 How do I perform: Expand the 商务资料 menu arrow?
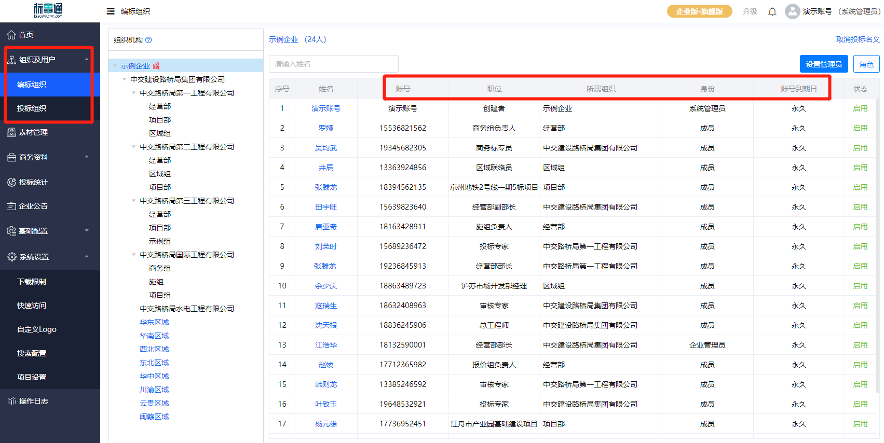(x=87, y=157)
